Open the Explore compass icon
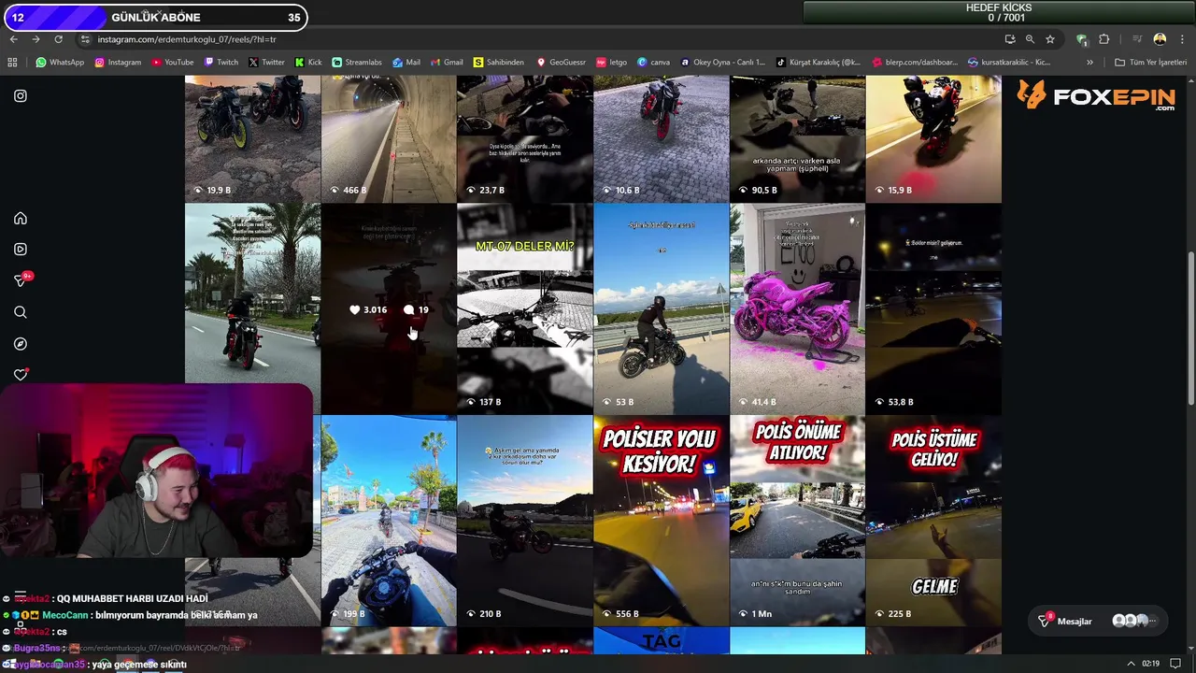Image resolution: width=1196 pixels, height=673 pixels. 20,344
